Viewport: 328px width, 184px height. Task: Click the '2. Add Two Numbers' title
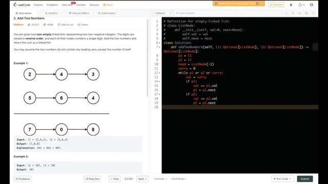[x=29, y=18]
